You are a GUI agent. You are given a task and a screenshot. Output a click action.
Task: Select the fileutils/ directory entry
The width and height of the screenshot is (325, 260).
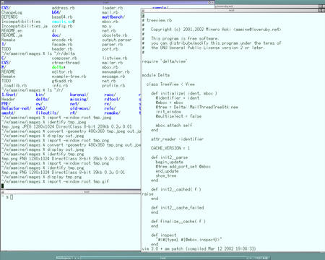point(47,113)
